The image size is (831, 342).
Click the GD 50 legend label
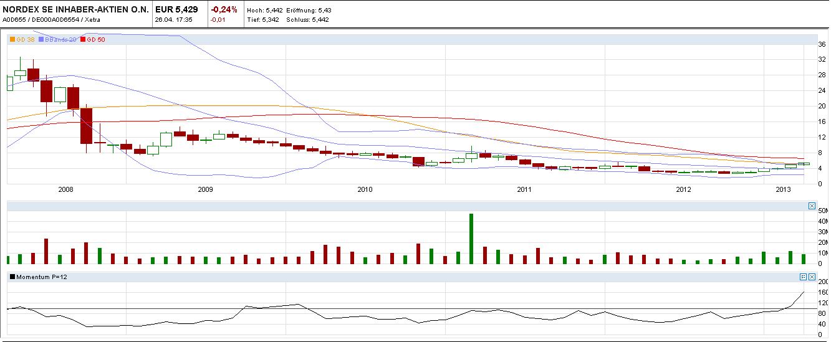pyautogui.click(x=96, y=39)
